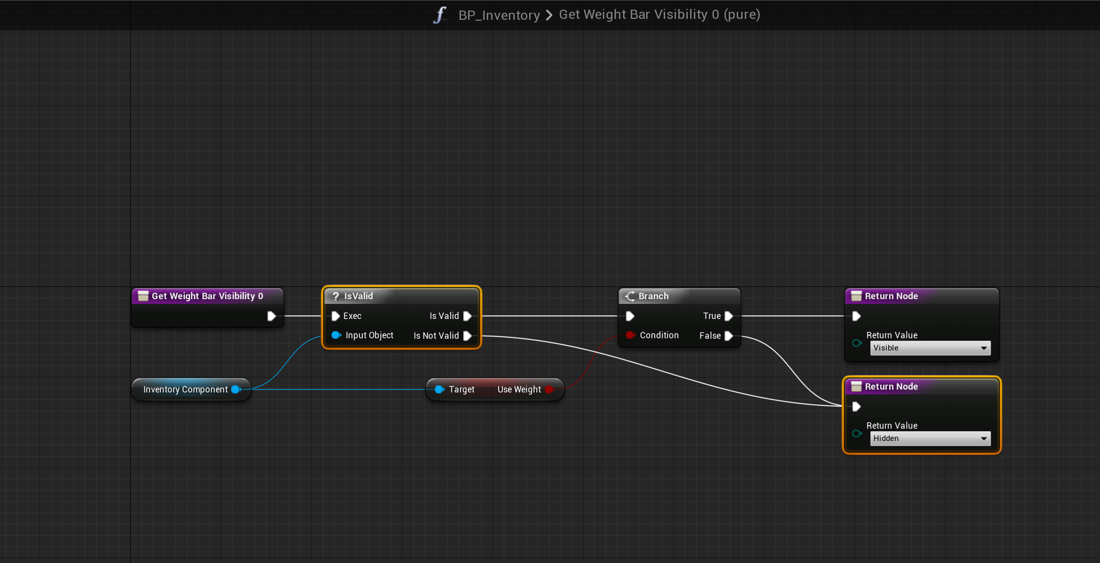This screenshot has height=563, width=1100.
Task: Click the blue Input Object pin
Action: (336, 335)
